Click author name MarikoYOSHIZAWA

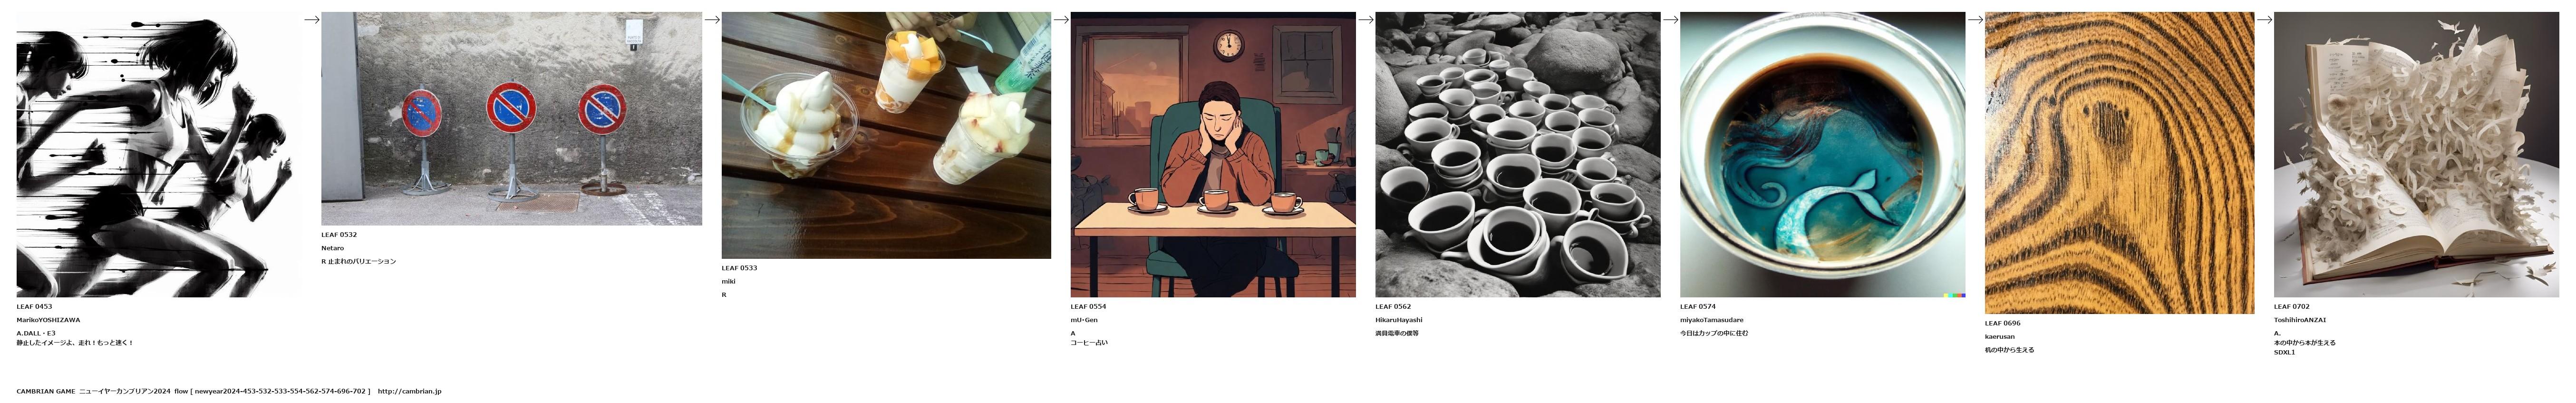[48, 320]
